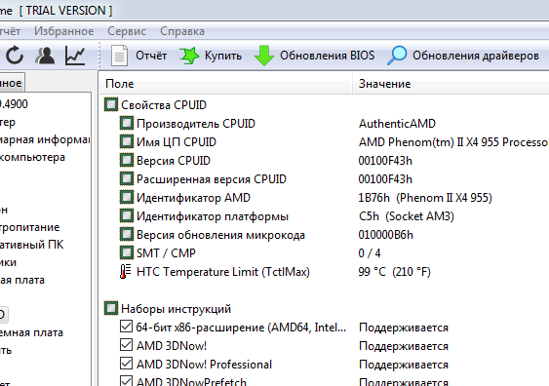This screenshot has height=386, width=549.
Task: Select sidebar item ending with тропитание
Action: click(x=30, y=227)
